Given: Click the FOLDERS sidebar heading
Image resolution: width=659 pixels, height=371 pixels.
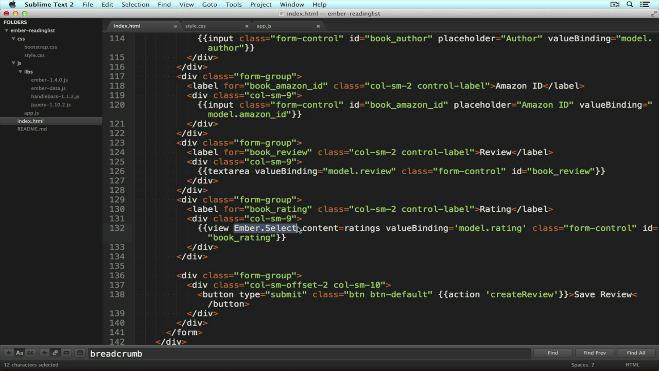Looking at the screenshot, I should point(15,22).
